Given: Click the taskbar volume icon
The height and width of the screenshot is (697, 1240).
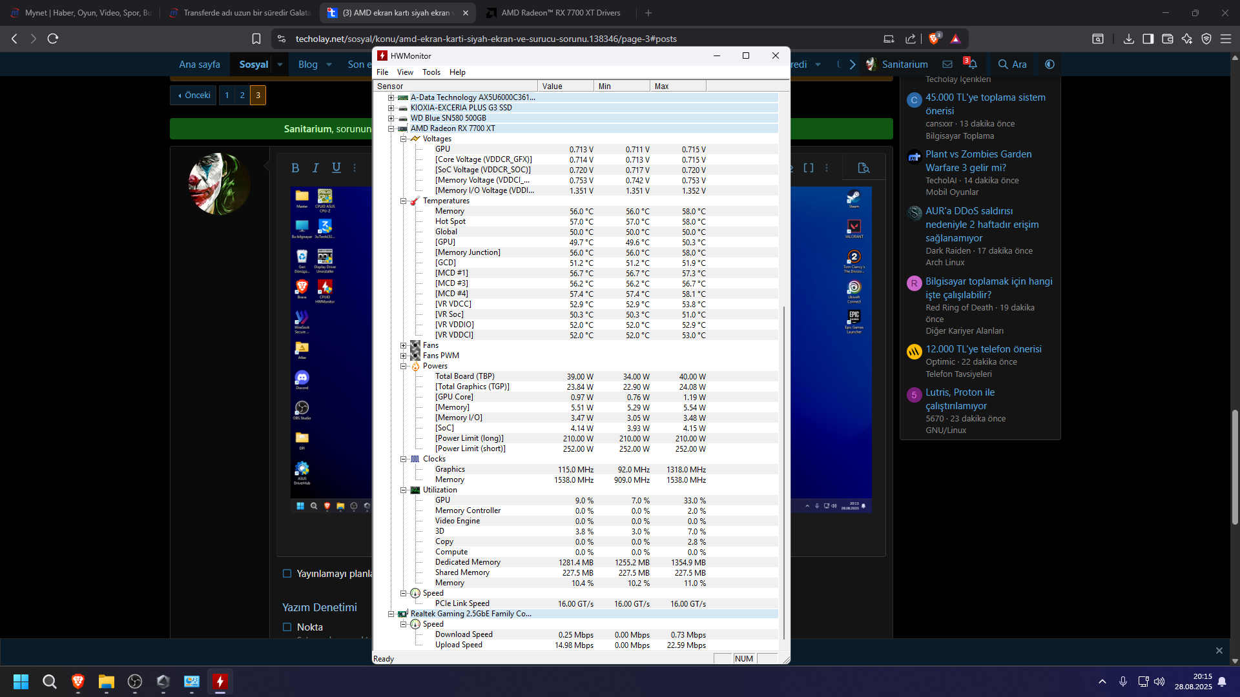Looking at the screenshot, I should tap(1159, 682).
